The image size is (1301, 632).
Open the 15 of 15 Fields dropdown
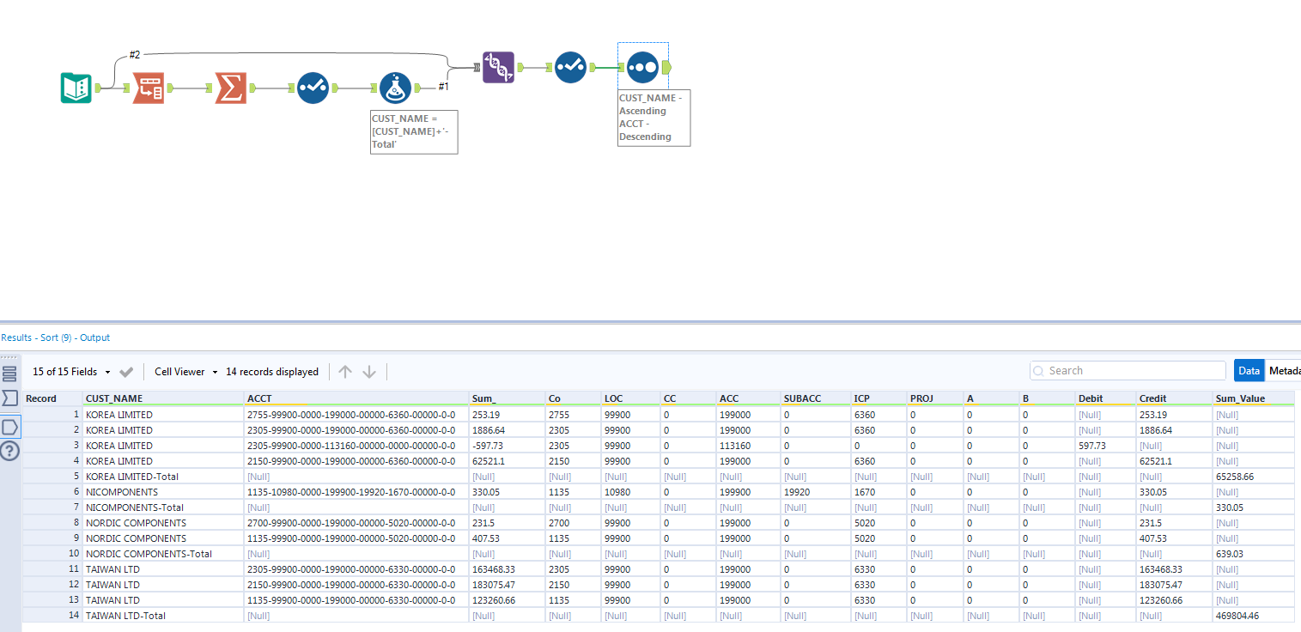pyautogui.click(x=71, y=372)
